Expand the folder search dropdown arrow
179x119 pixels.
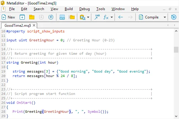coord(88,17)
